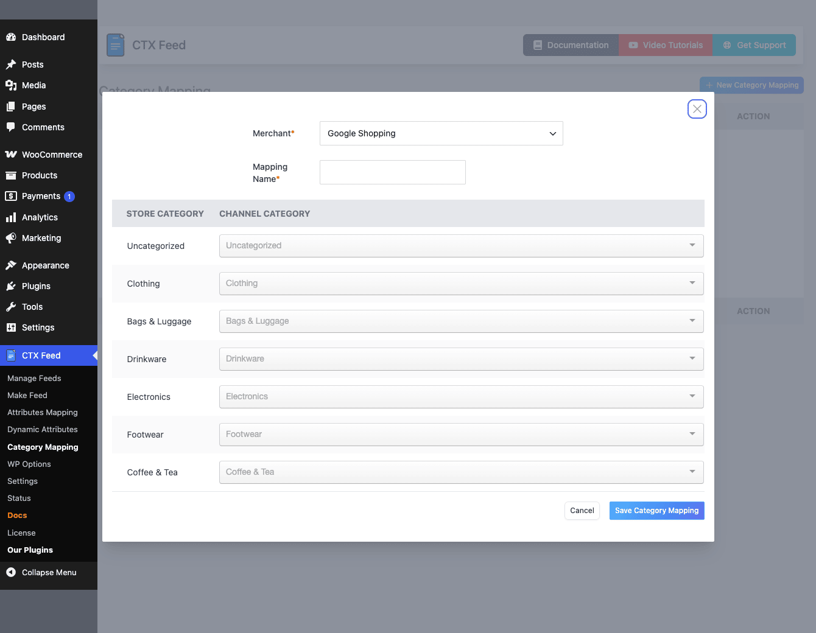816x633 pixels.
Task: Click the Dashboard gauge icon
Action: pos(11,37)
